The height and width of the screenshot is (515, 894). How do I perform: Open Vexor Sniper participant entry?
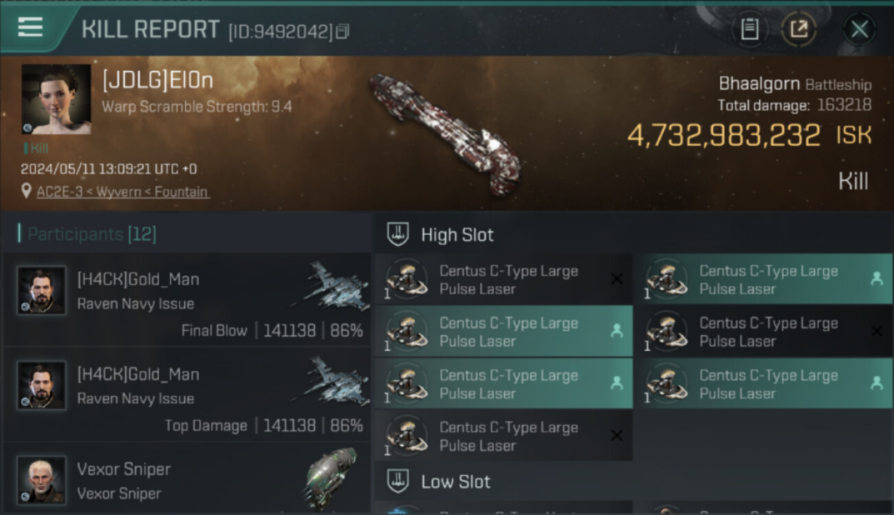point(186,481)
